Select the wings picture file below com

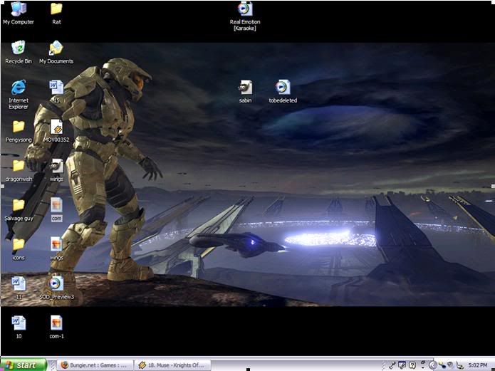(x=56, y=249)
